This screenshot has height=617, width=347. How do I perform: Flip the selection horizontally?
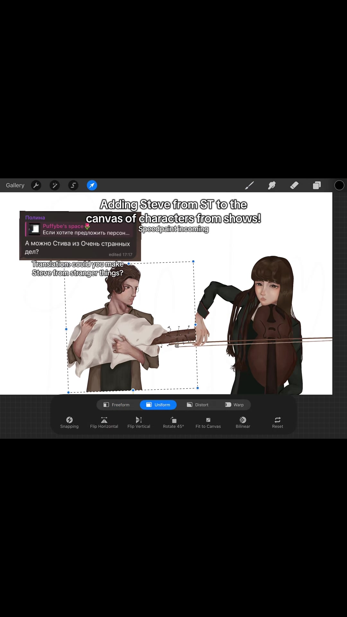point(104,423)
